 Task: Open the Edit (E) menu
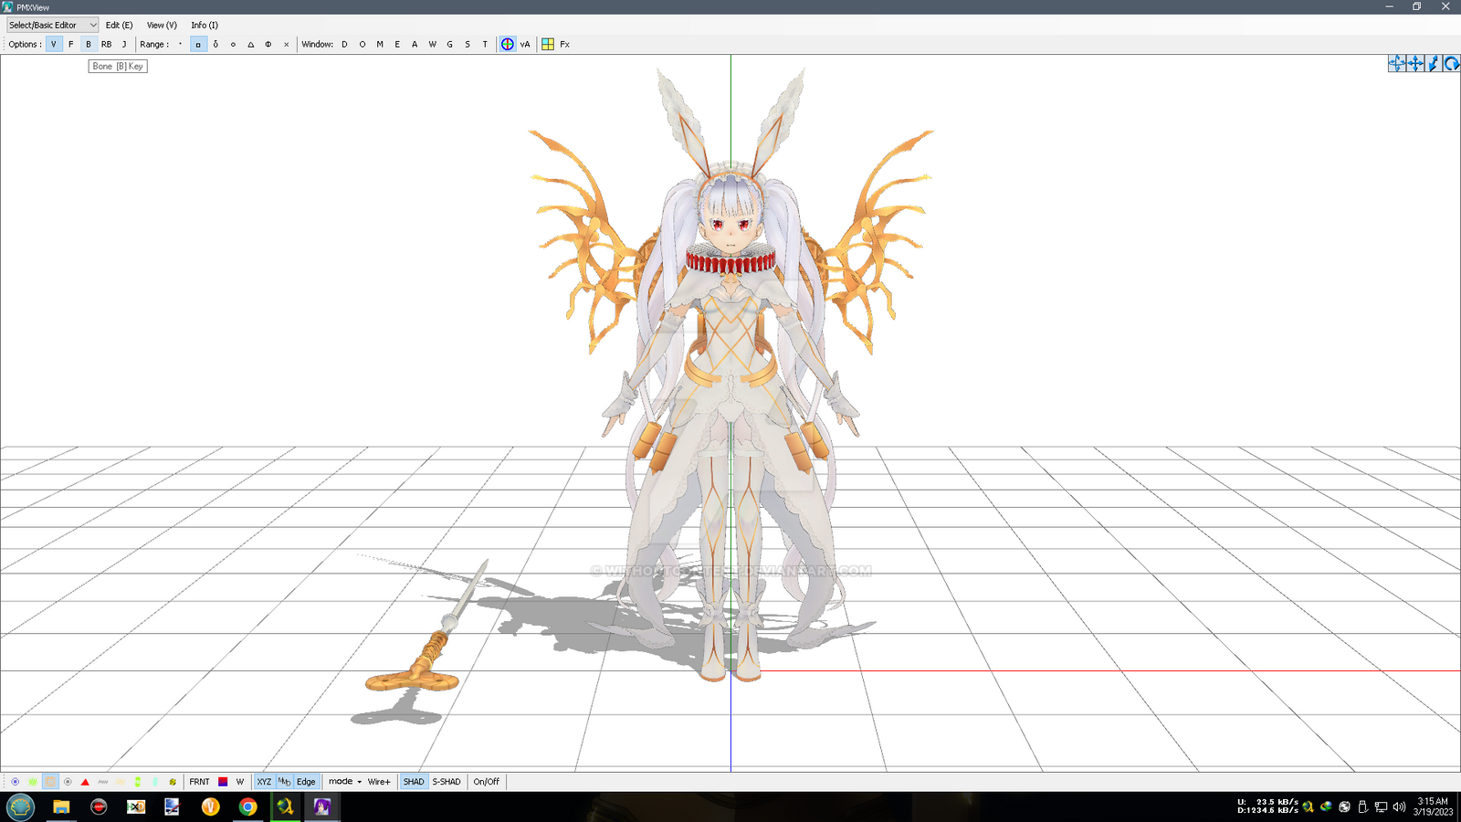point(119,25)
